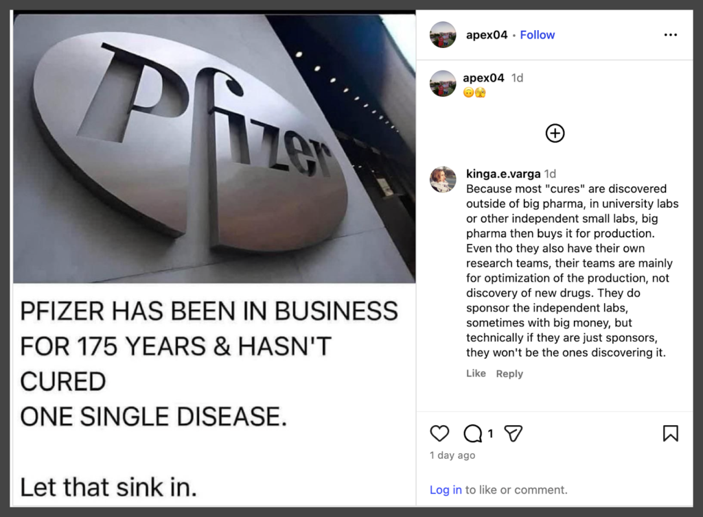Screen dimensions: 703x517
Task: Click caption's 1d timestamp
Action: pos(518,78)
